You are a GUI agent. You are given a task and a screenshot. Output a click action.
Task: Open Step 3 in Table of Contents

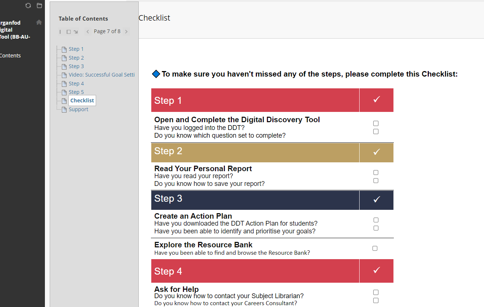click(76, 66)
